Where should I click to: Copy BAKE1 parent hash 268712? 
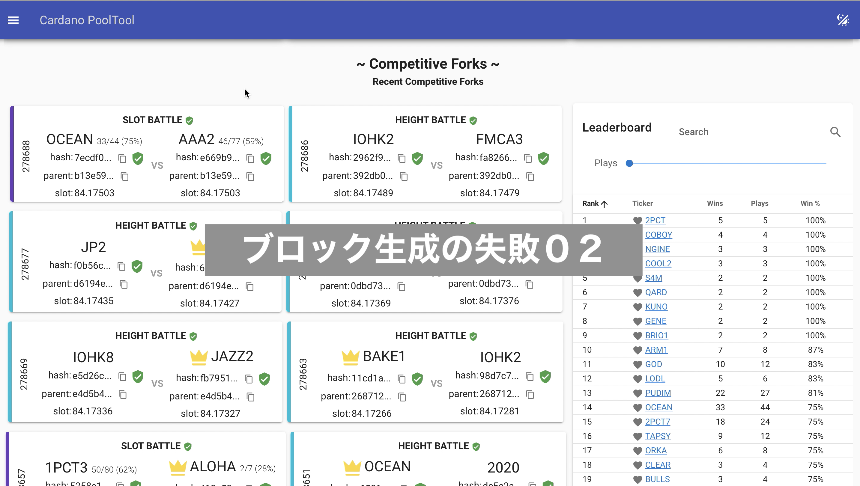[402, 397]
